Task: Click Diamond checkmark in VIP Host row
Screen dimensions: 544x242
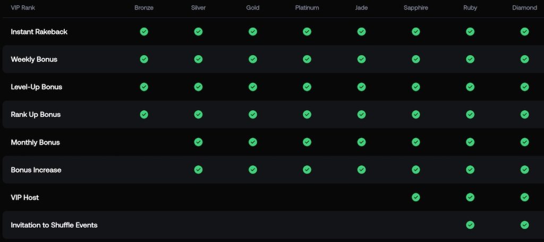Action: click(x=524, y=198)
